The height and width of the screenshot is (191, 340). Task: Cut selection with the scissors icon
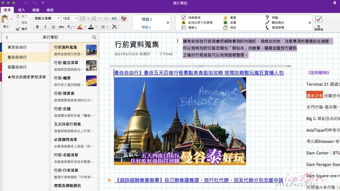coord(18,16)
